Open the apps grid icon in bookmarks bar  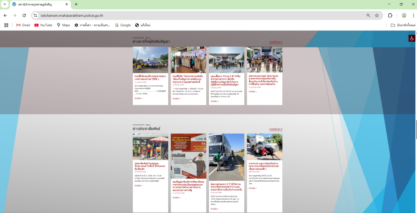click(x=6, y=25)
